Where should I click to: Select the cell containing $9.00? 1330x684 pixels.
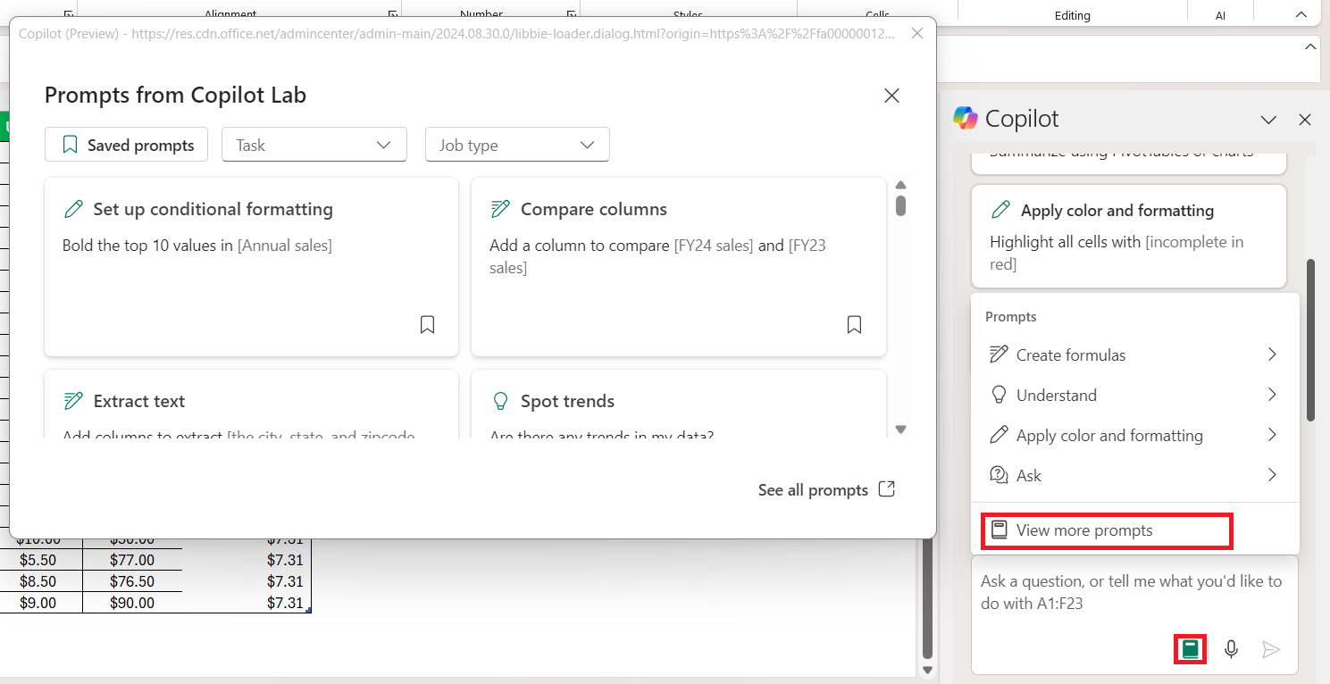[x=37, y=603]
